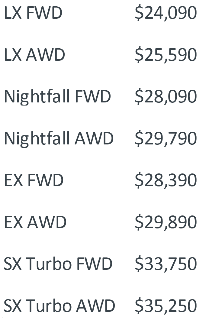Click the Nightfall AWD trim label
The width and height of the screenshot is (209, 333).
(59, 138)
